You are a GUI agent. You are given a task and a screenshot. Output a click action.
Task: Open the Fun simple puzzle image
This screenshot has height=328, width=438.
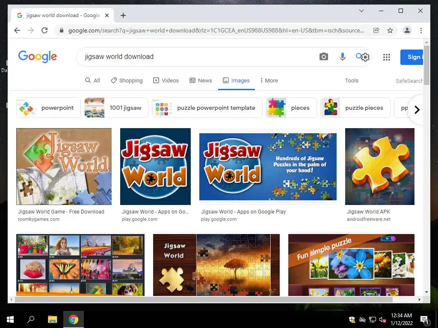pyautogui.click(x=352, y=265)
